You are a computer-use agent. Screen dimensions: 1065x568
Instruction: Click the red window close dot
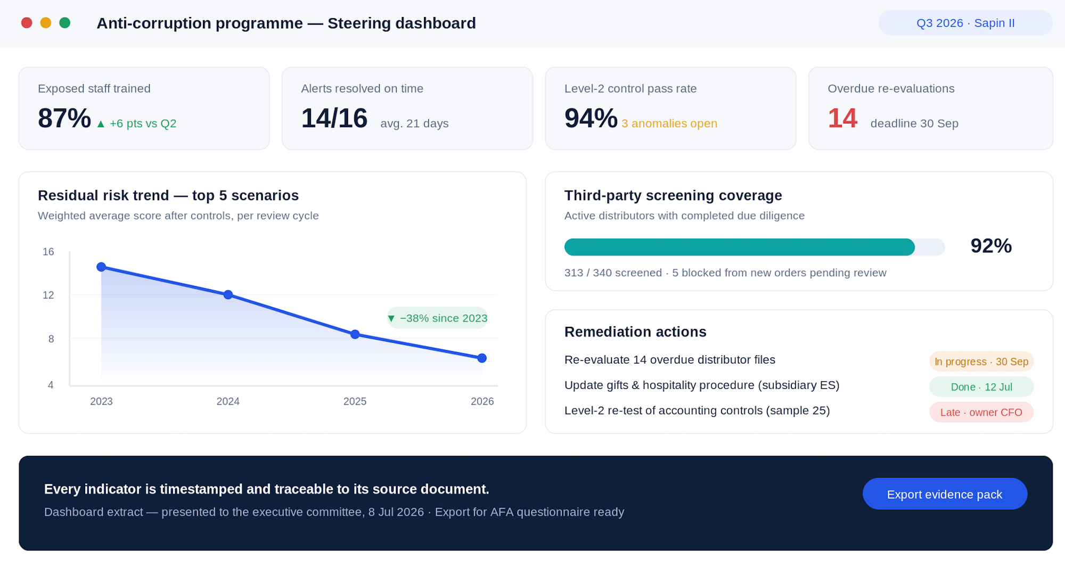[x=27, y=23]
